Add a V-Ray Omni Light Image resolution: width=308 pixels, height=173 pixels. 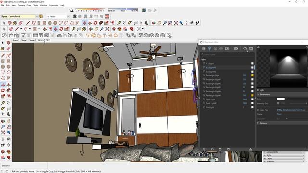tap(110, 36)
